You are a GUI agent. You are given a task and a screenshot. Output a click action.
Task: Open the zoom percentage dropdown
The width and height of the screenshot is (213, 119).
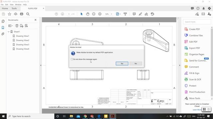click(111, 14)
